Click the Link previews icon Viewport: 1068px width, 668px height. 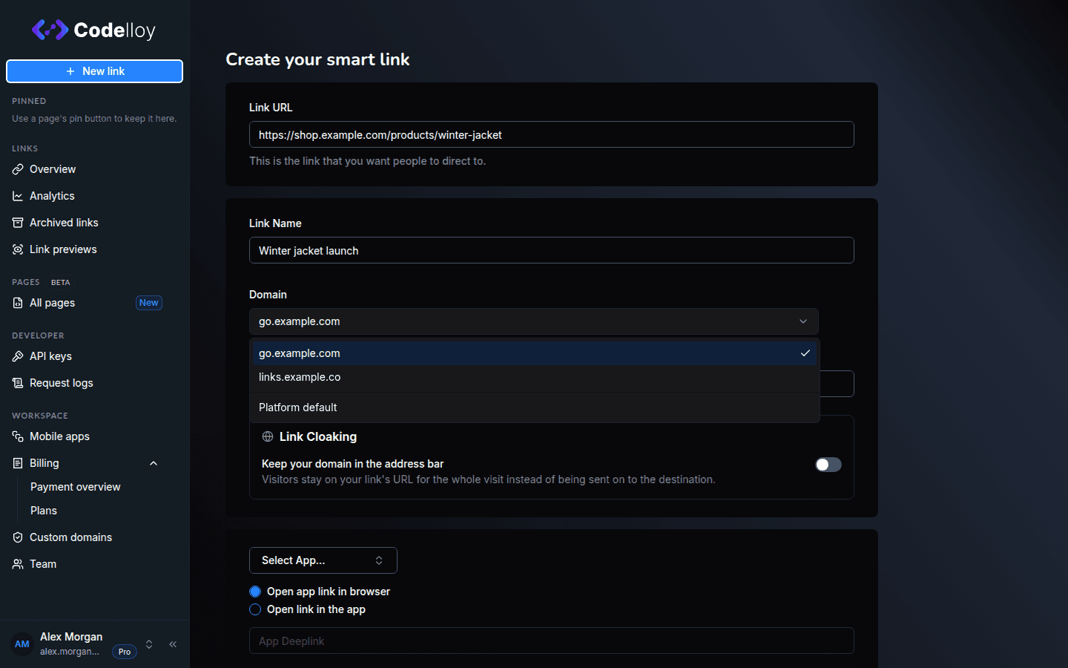click(x=18, y=249)
